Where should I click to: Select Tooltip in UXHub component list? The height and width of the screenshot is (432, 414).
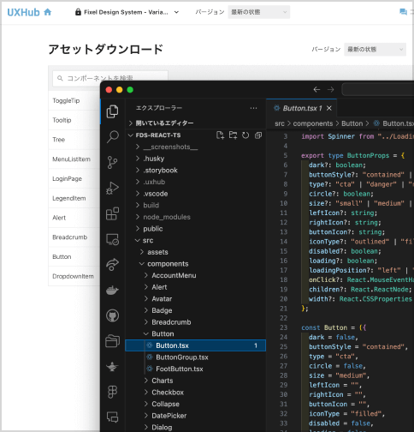pos(74,120)
